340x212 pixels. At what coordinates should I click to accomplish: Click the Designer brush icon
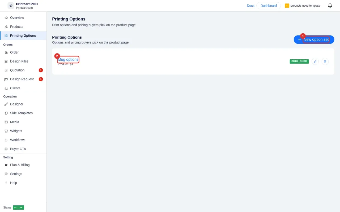(x=6, y=104)
